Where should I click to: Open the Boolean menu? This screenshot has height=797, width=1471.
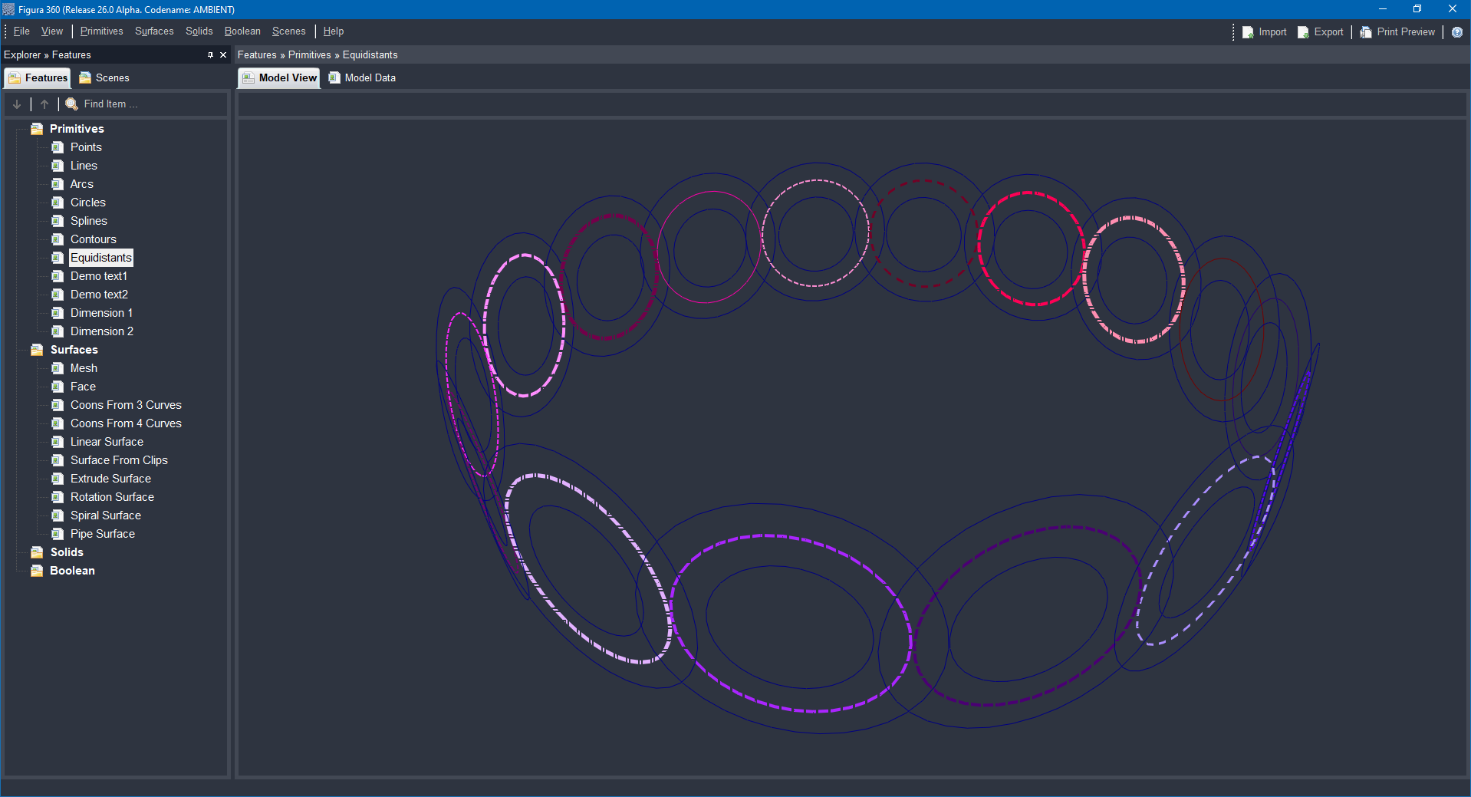click(x=242, y=31)
